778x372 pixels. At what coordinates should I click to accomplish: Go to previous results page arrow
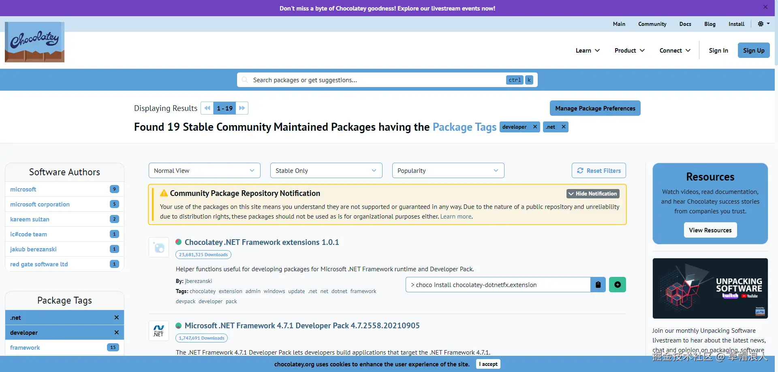pyautogui.click(x=207, y=108)
